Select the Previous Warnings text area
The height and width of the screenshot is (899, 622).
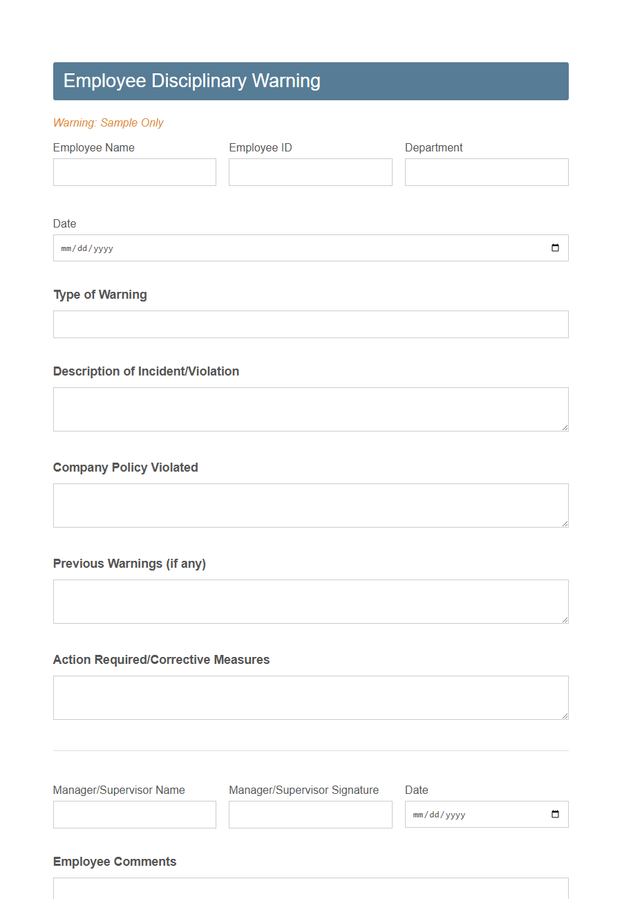coord(310,601)
